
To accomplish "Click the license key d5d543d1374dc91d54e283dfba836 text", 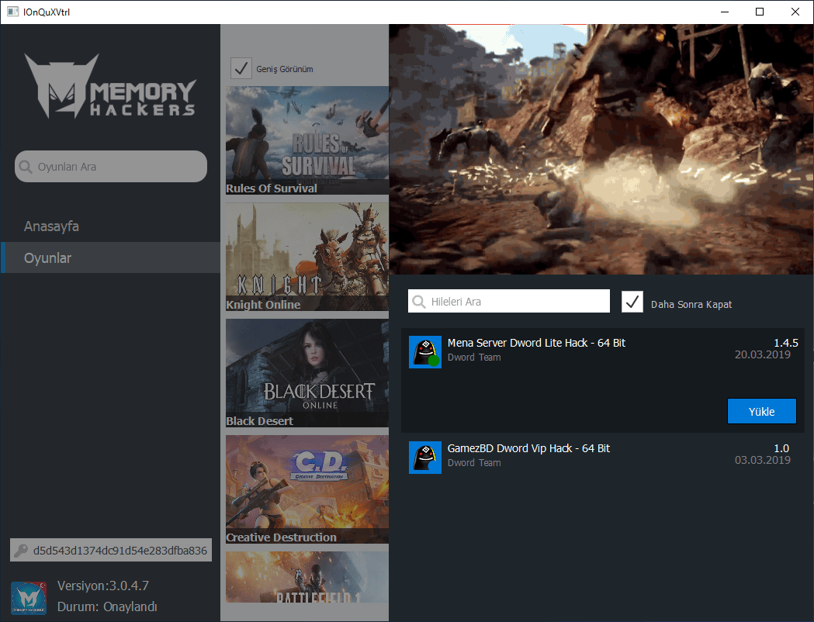I will [x=120, y=551].
